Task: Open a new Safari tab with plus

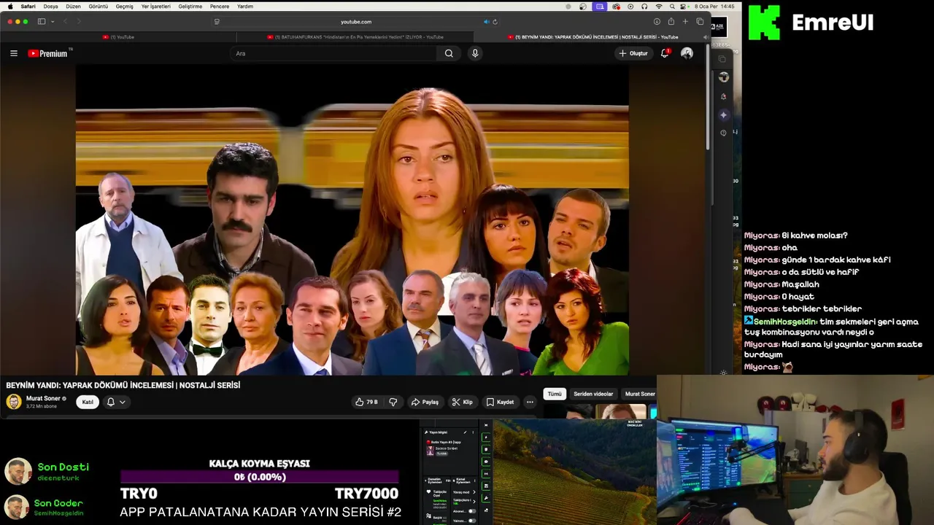Action: 685,22
